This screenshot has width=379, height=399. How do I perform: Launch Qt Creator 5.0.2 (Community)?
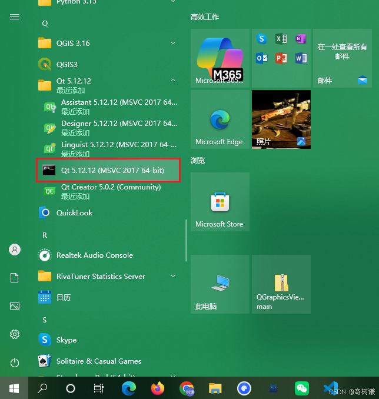click(108, 191)
